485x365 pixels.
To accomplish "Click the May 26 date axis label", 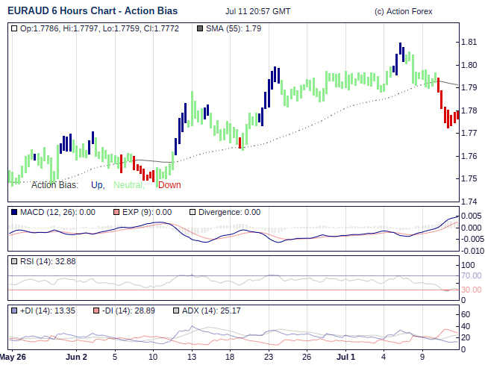I will pyautogui.click(x=13, y=357).
